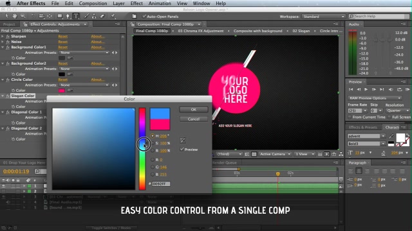This screenshot has height=231, width=412.
Task: Select the H hue radio button
Action: pyautogui.click(x=153, y=135)
